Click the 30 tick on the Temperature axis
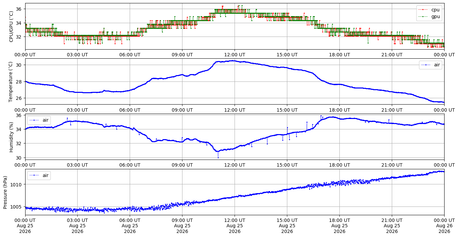The height and width of the screenshot is (237, 458). tap(20, 65)
